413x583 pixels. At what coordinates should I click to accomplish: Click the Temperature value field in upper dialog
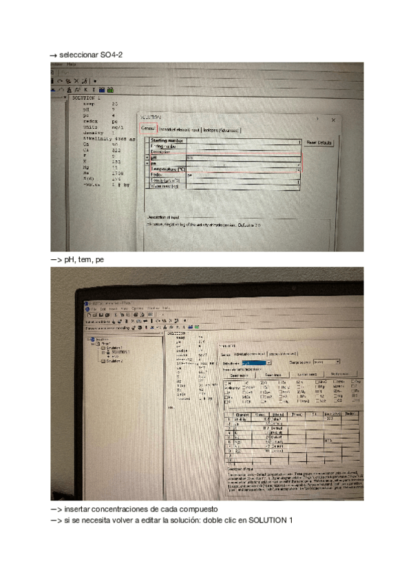tap(244, 170)
